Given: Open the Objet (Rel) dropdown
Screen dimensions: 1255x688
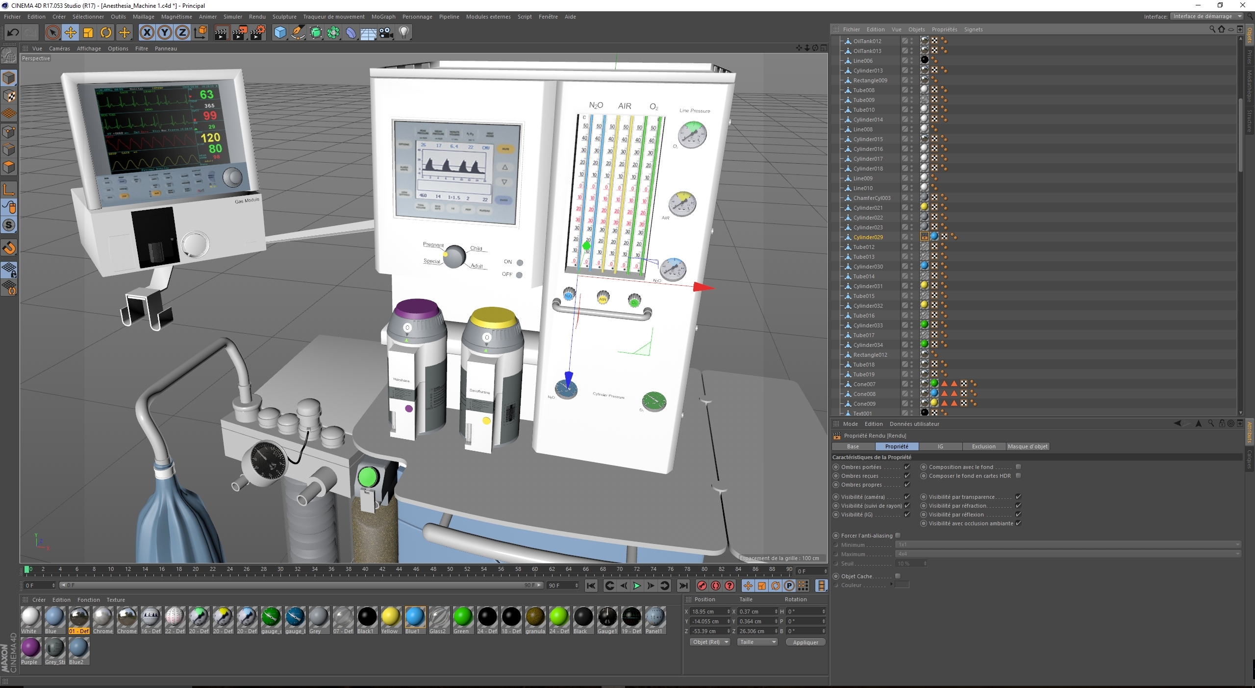Looking at the screenshot, I should pyautogui.click(x=710, y=642).
